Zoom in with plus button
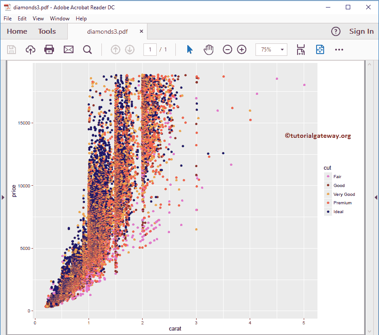Screen dimensions: 379x335 pos(242,50)
